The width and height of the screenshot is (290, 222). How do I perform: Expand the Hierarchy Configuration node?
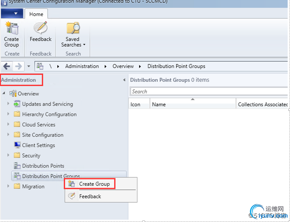coord(8,114)
